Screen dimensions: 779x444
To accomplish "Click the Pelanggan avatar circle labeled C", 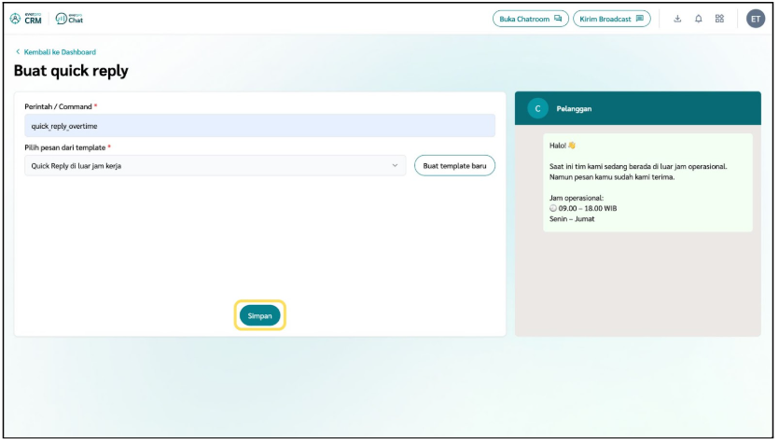I will [536, 109].
